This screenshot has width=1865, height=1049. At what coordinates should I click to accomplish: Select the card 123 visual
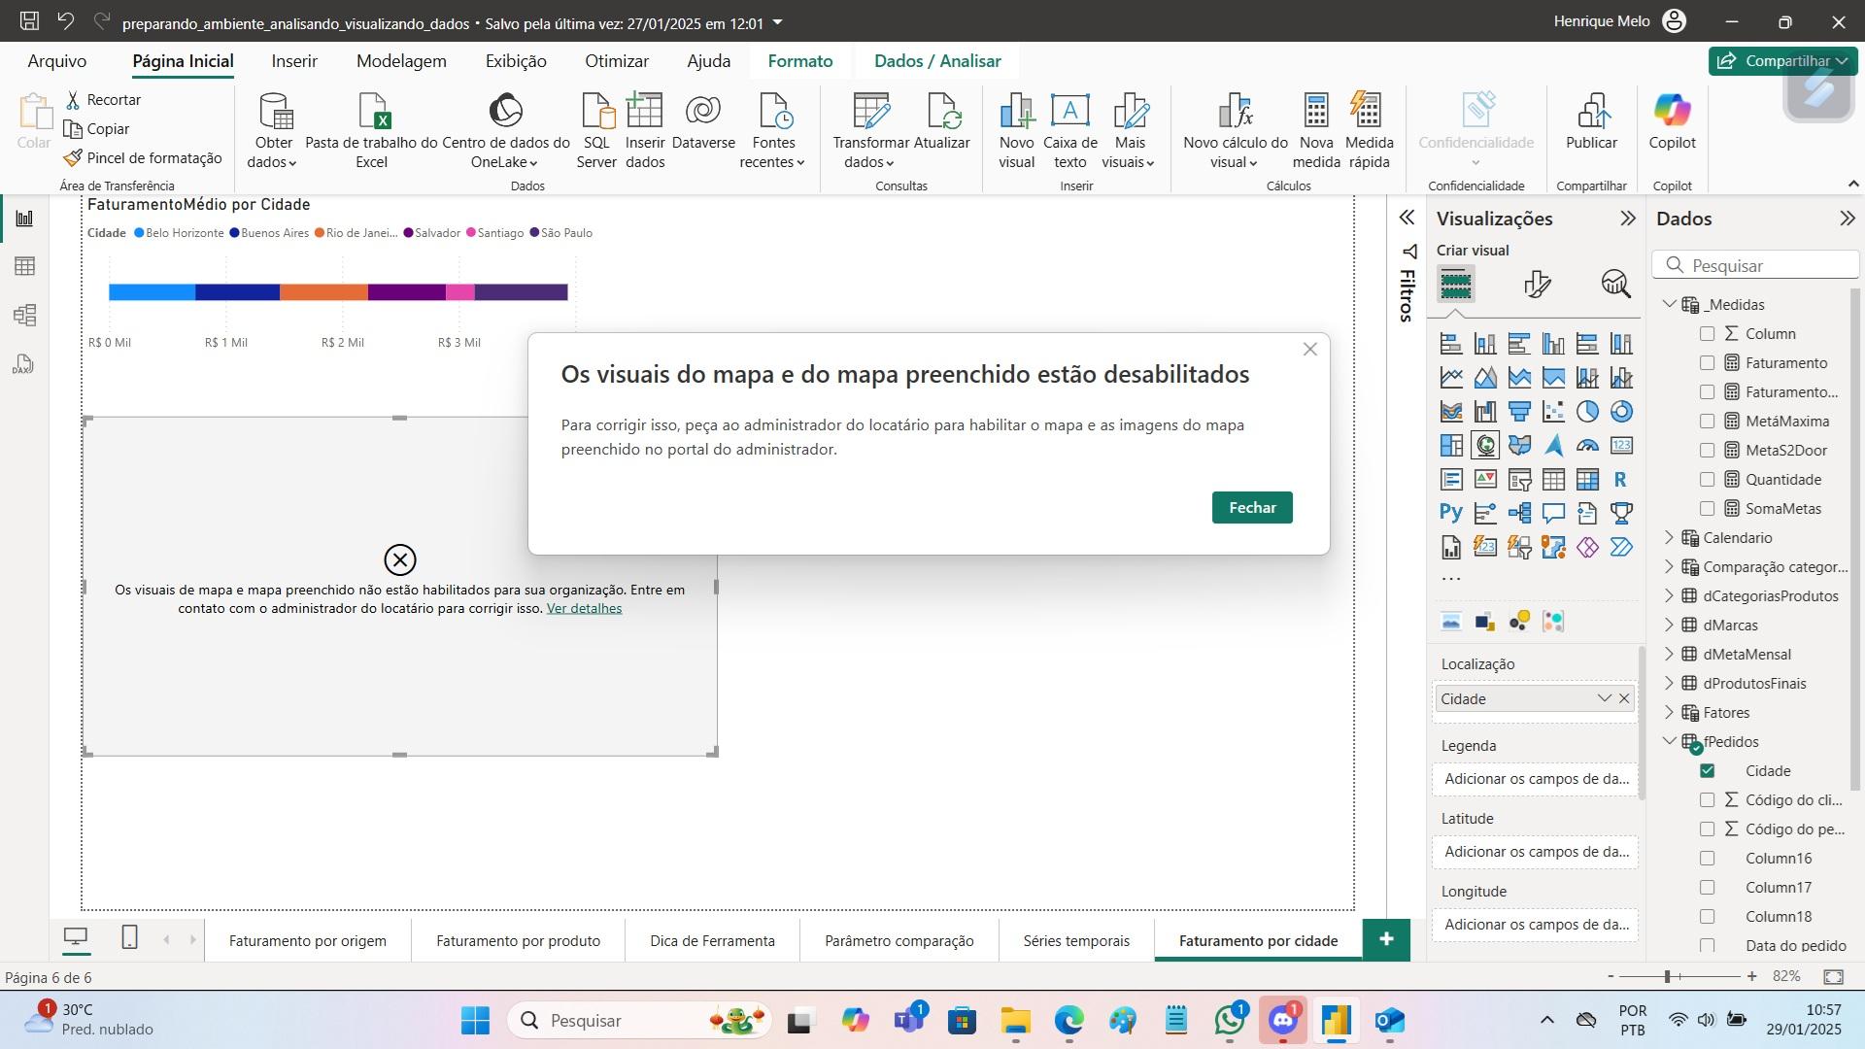coord(1621,446)
